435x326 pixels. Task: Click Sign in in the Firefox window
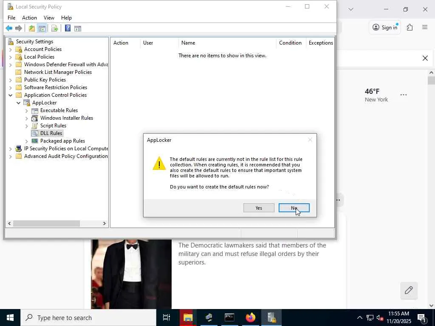(385, 27)
